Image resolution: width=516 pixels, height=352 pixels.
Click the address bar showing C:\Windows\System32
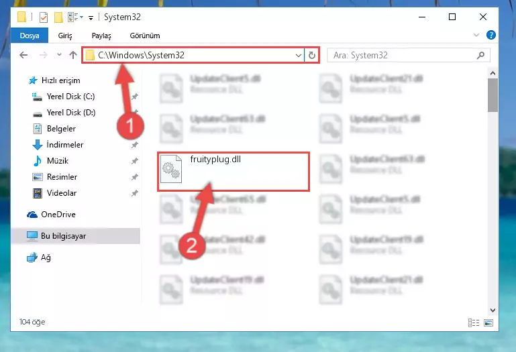[x=193, y=55]
